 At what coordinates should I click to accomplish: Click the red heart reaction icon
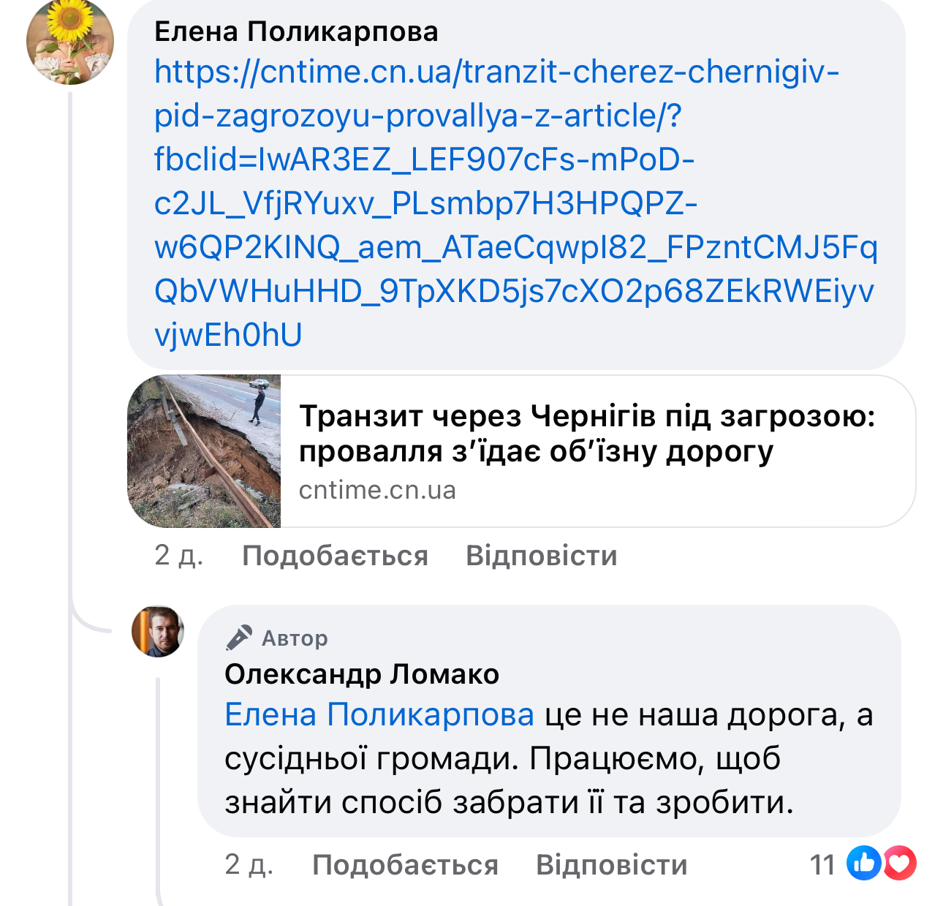900,864
